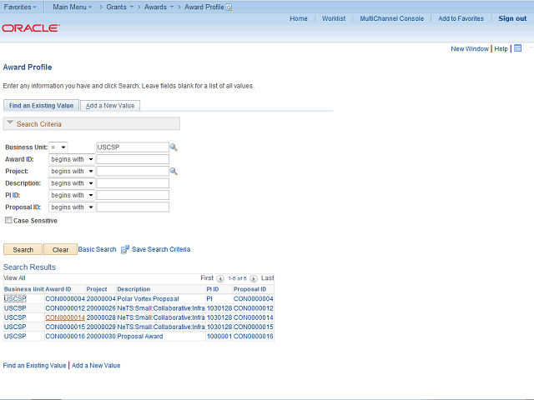534x400 pixels.
Task: Open award CON0000016 in Award ID column
Action: 65,336
